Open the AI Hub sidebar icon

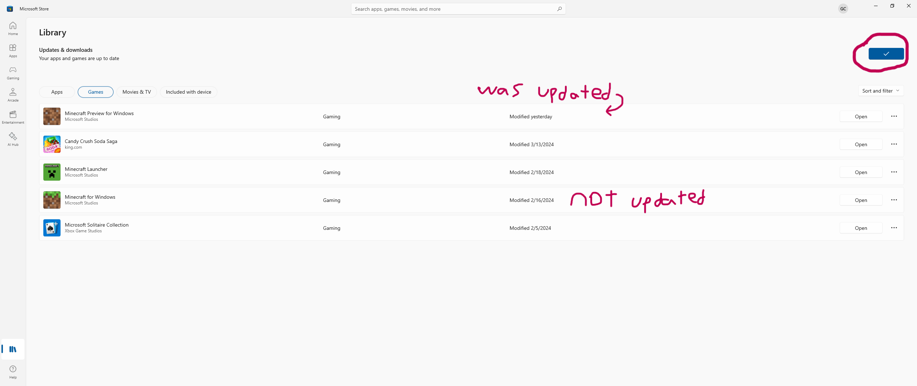(x=13, y=139)
